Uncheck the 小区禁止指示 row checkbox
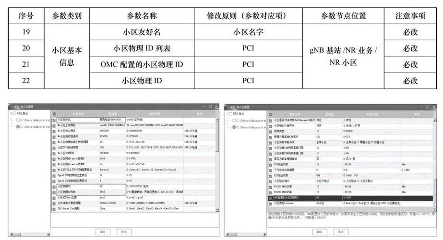The width and height of the screenshot is (443, 240). point(270,181)
